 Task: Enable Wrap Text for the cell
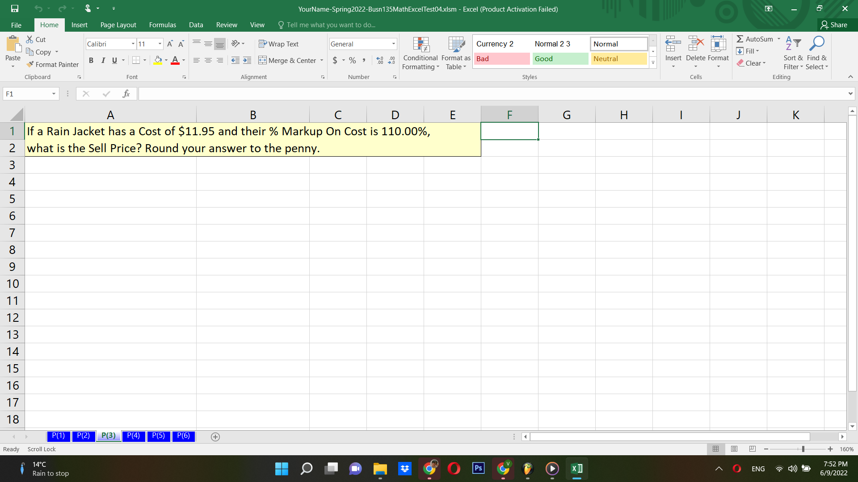tap(279, 44)
